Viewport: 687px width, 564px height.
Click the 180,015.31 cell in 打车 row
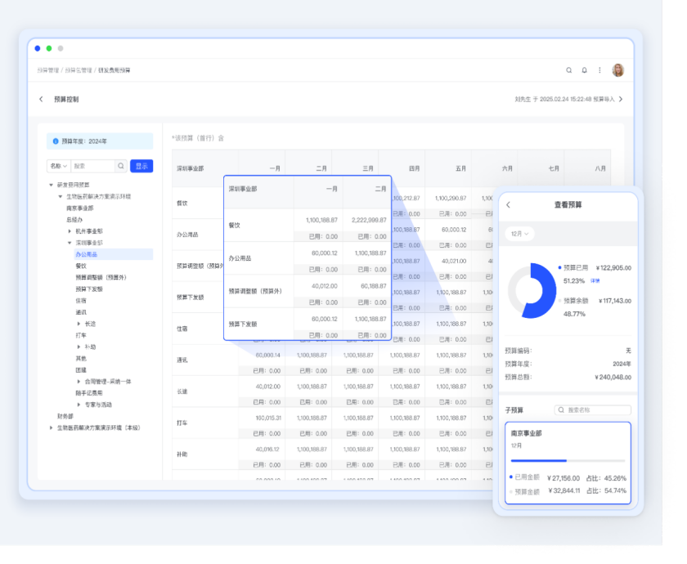(x=267, y=419)
